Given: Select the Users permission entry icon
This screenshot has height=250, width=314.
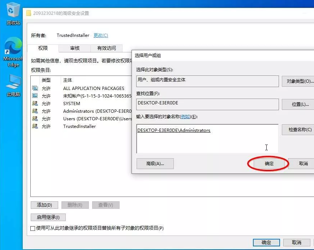Looking at the screenshot, I should coord(35,118).
